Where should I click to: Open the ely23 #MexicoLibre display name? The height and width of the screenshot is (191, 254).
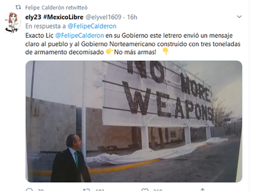coord(54,17)
